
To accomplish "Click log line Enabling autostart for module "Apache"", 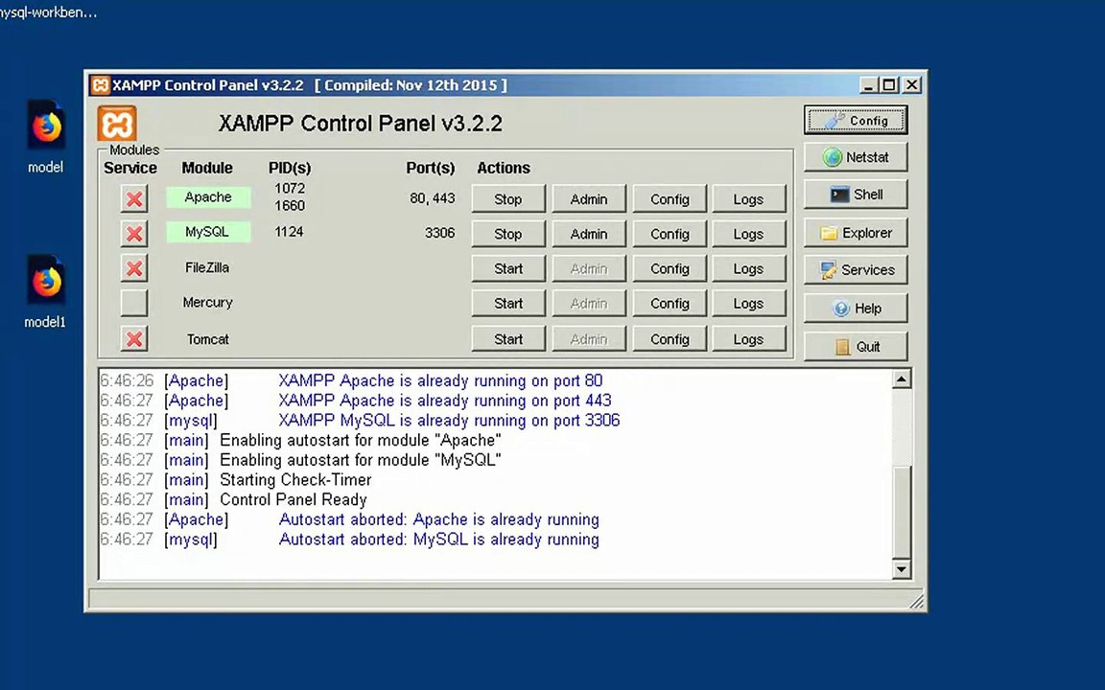I will (360, 441).
